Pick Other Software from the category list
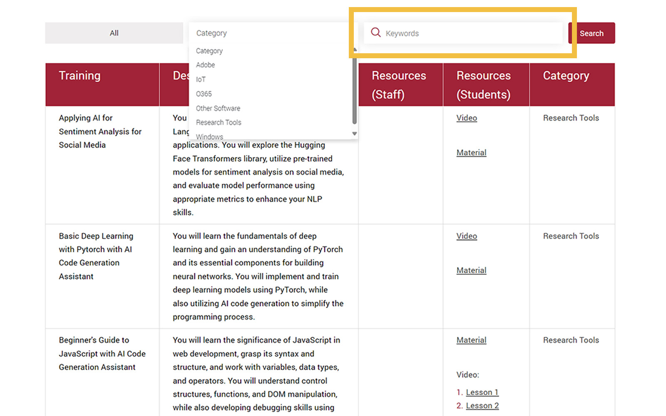Viewport: 666px width, 416px height. pos(218,108)
